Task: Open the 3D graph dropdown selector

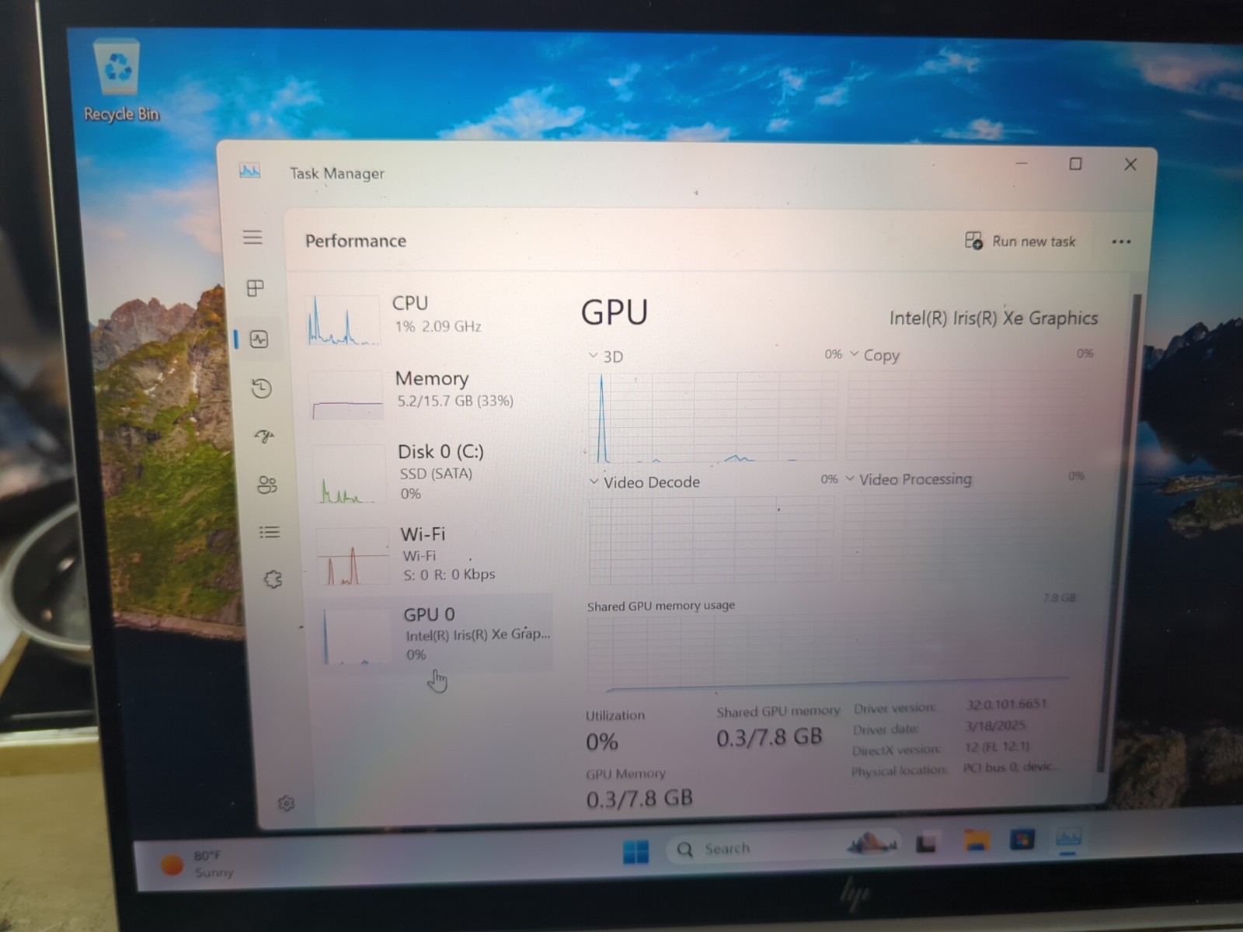Action: 605,356
